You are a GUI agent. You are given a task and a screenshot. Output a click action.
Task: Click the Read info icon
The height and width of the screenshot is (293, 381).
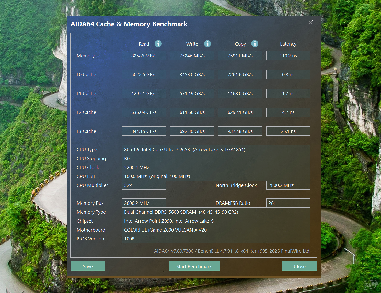(158, 44)
